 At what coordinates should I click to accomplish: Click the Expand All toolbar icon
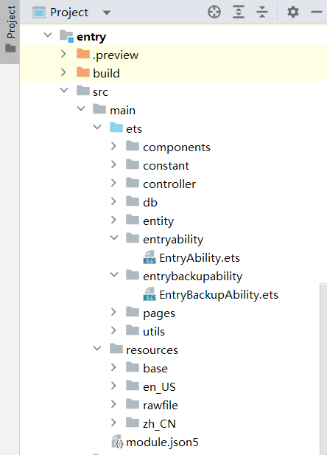[239, 13]
